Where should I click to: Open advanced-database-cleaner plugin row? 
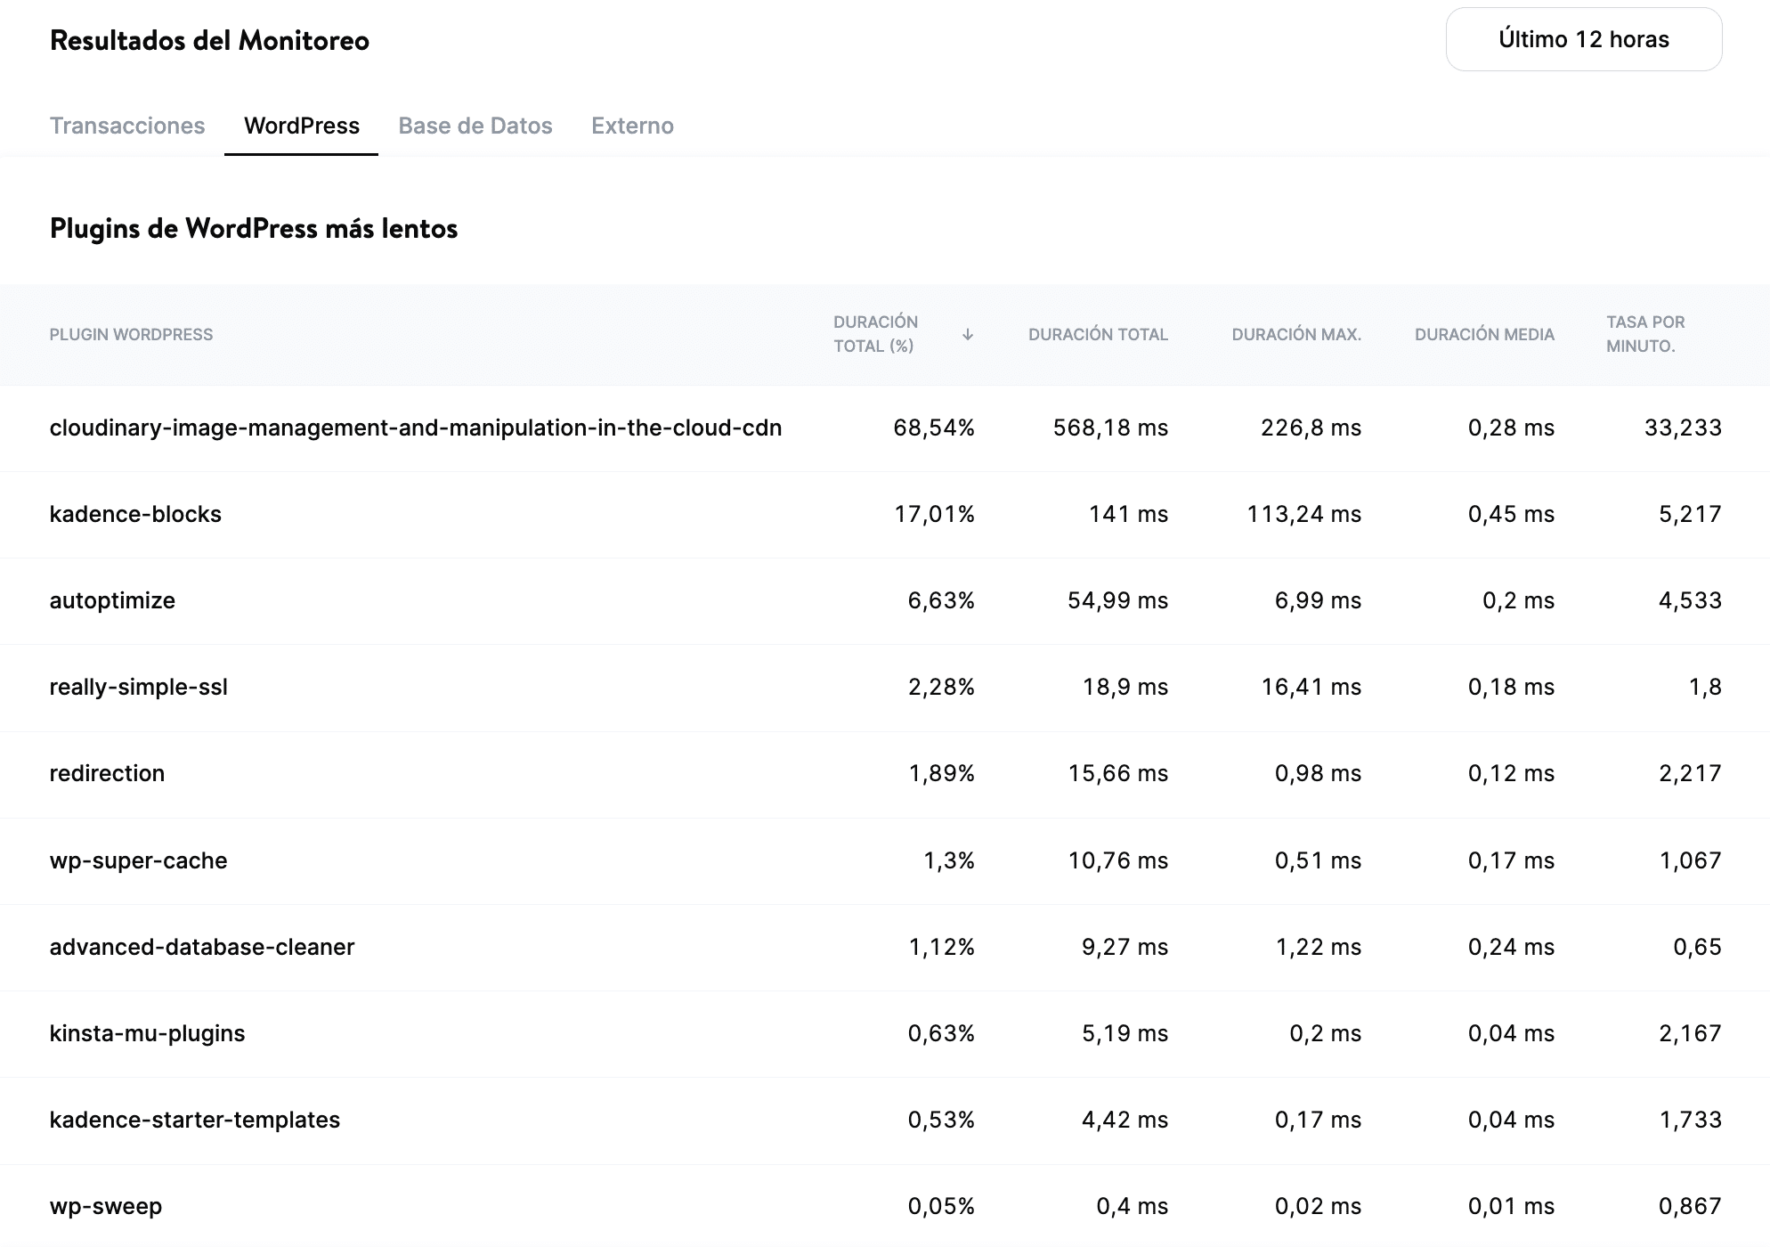coord(202,947)
